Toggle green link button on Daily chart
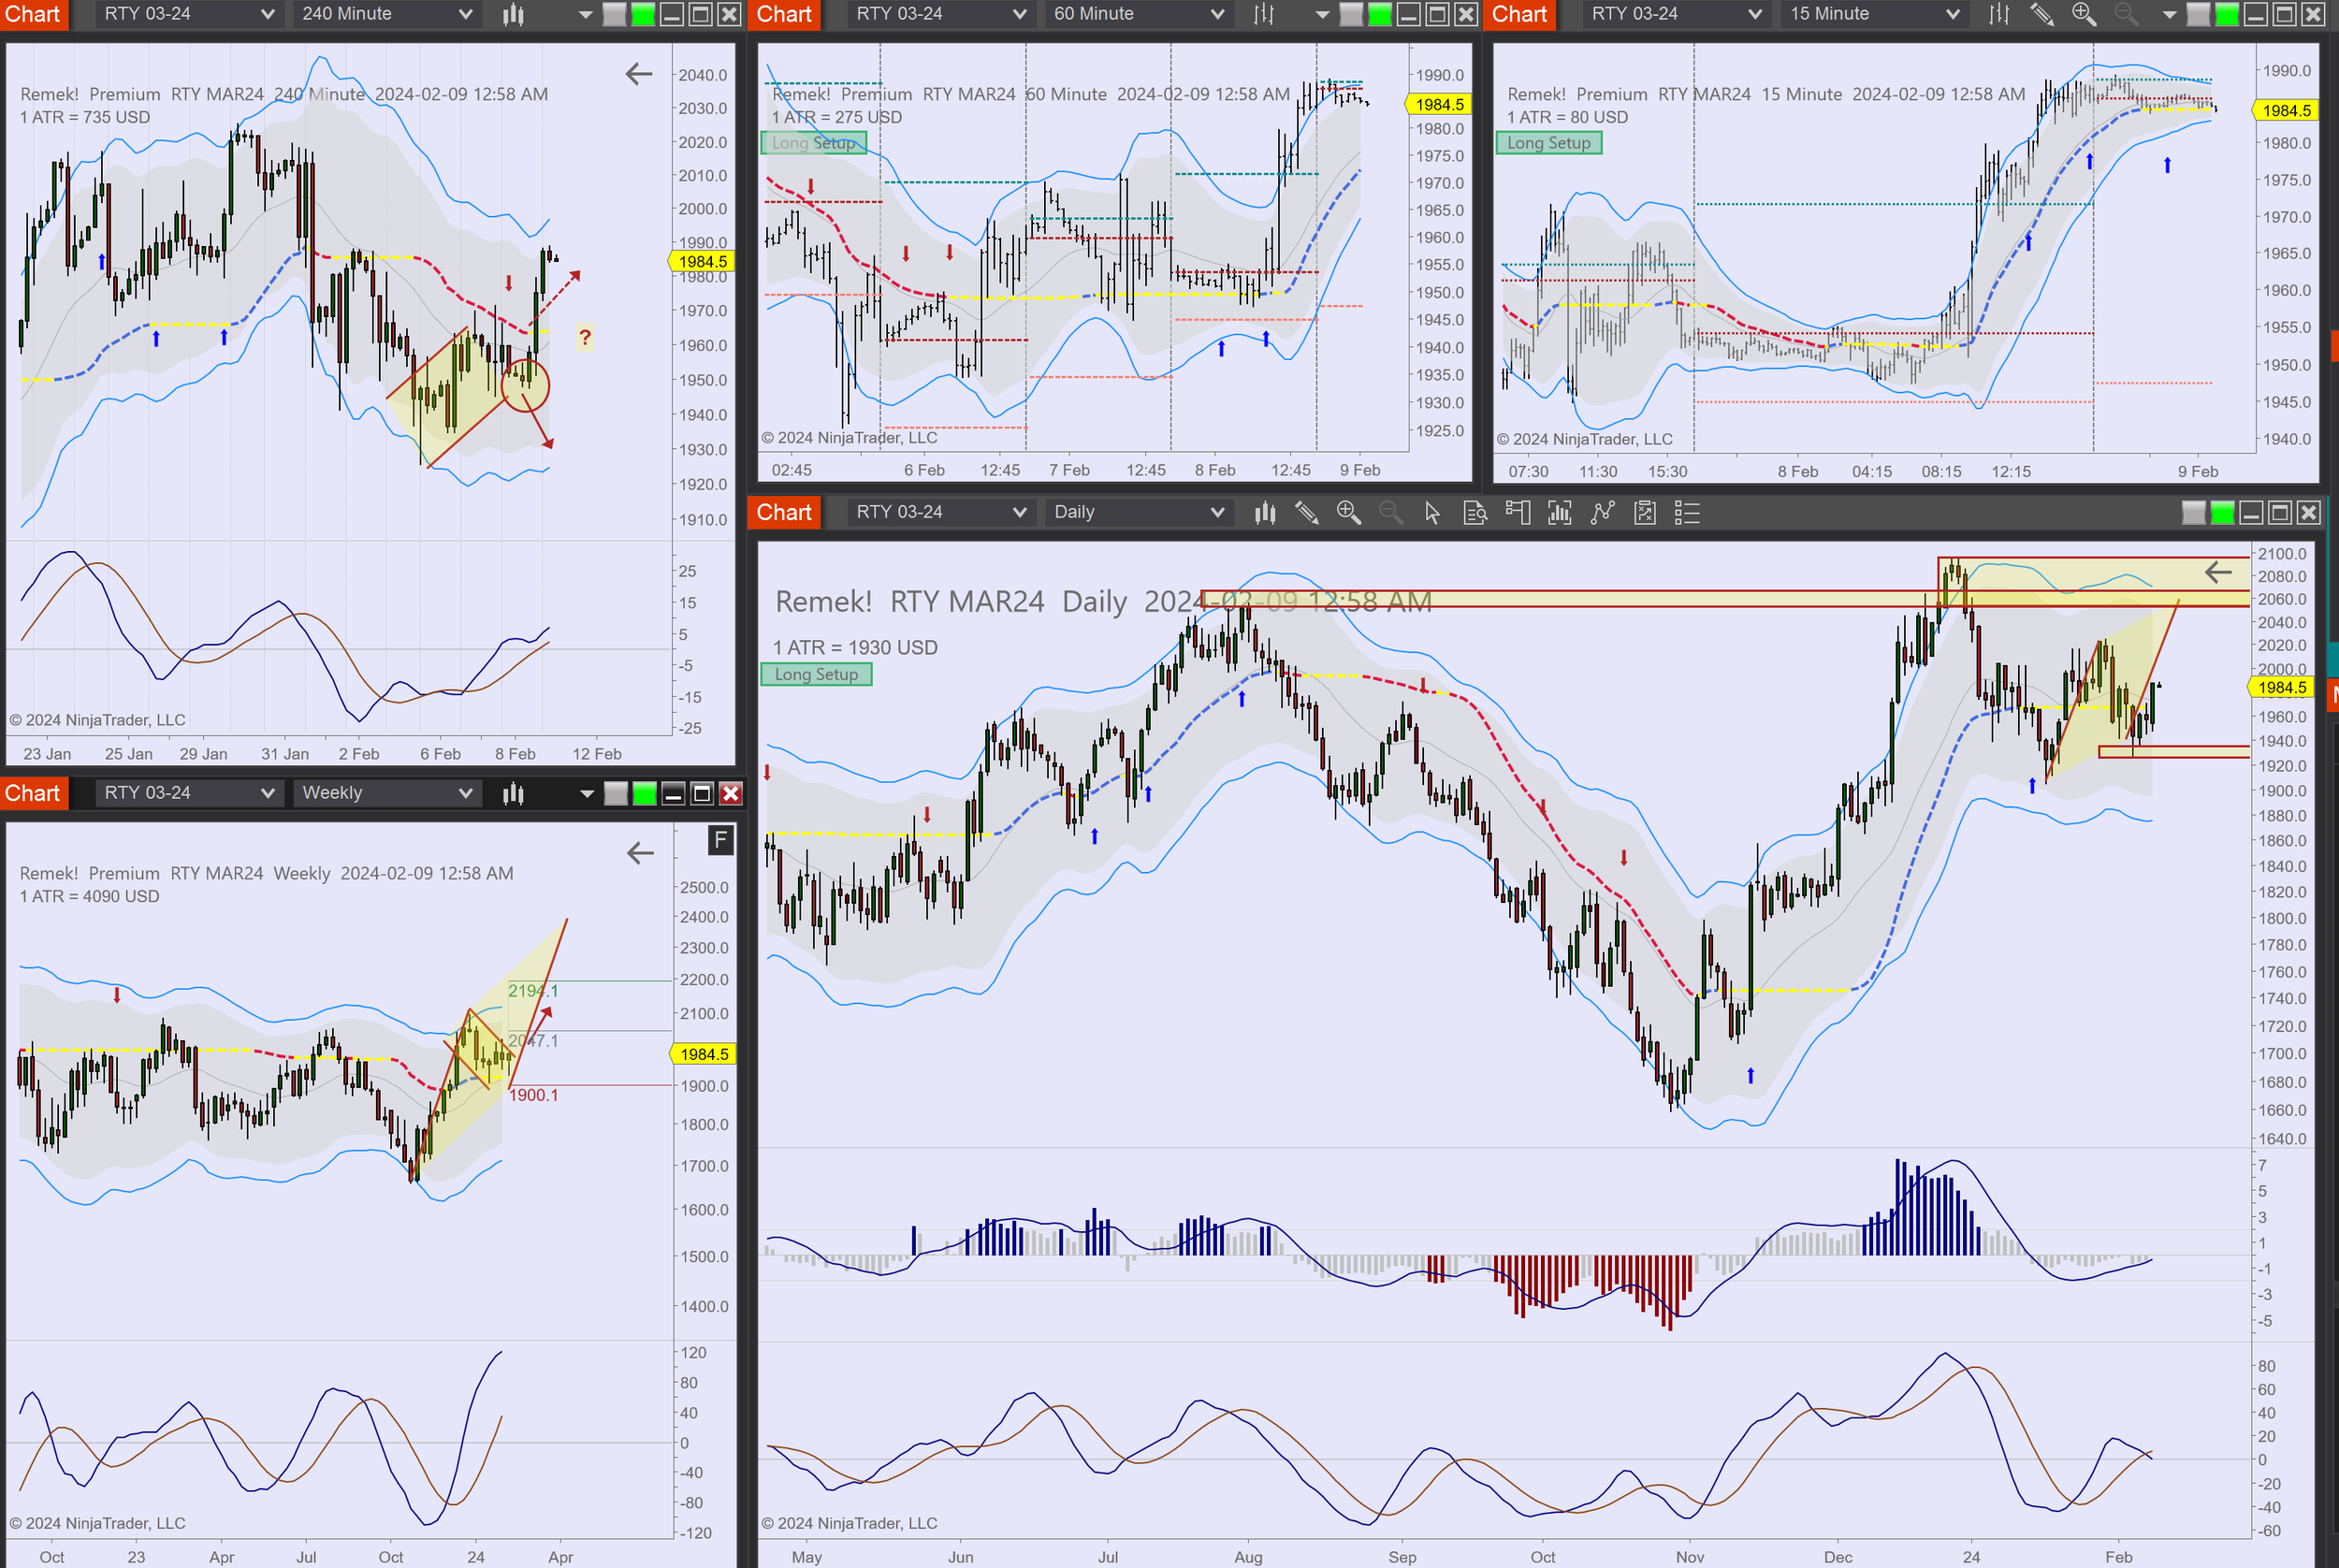 click(x=2222, y=513)
